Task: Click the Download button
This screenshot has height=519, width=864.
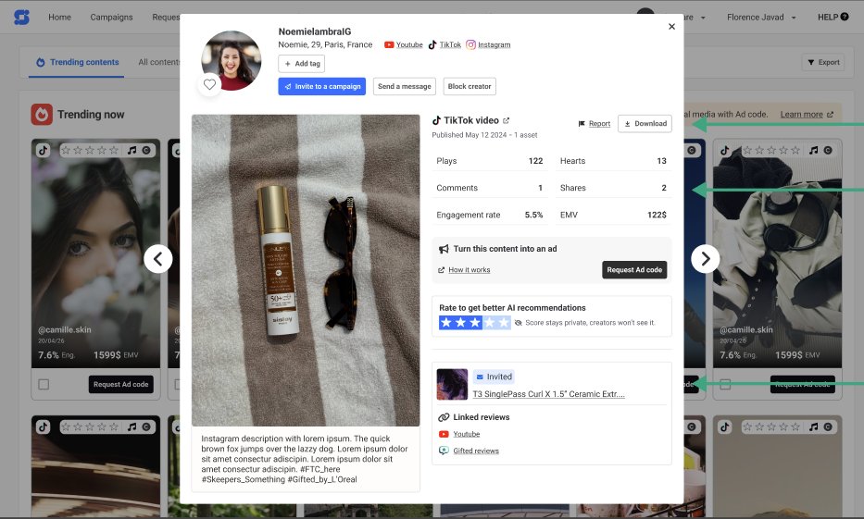Action: (645, 124)
